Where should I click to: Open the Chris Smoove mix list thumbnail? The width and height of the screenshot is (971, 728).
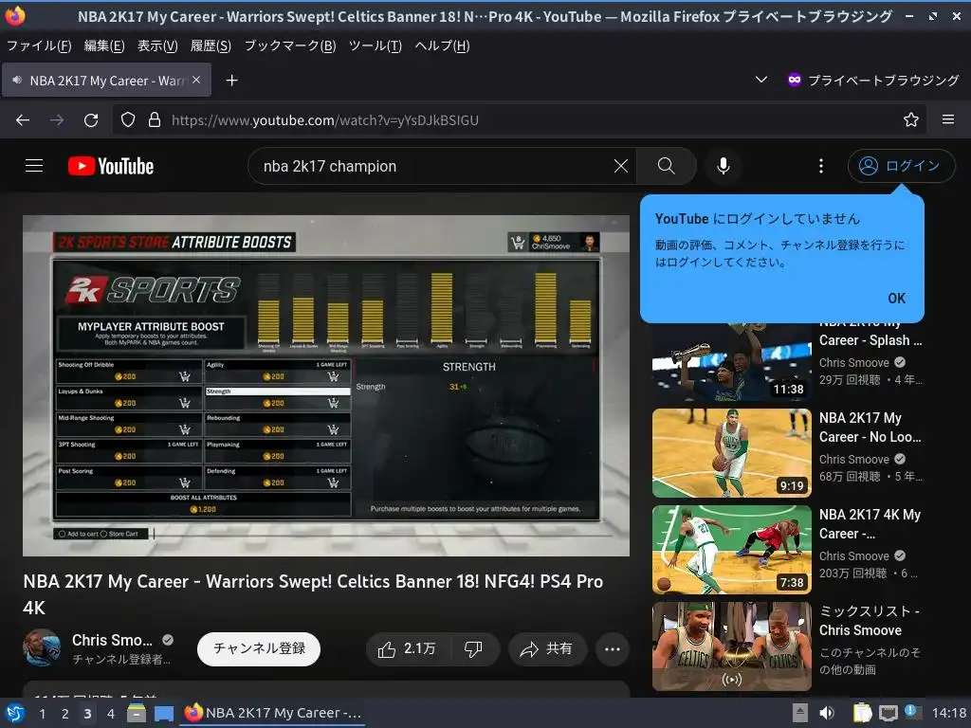click(x=731, y=646)
